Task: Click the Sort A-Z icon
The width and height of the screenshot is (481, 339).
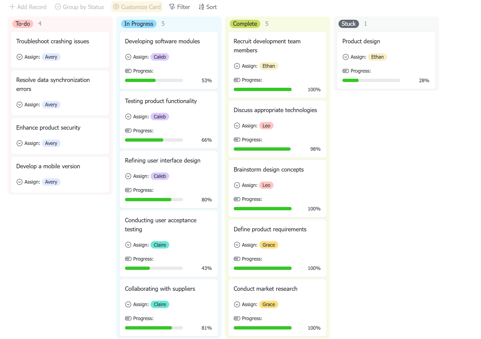Action: click(x=202, y=7)
